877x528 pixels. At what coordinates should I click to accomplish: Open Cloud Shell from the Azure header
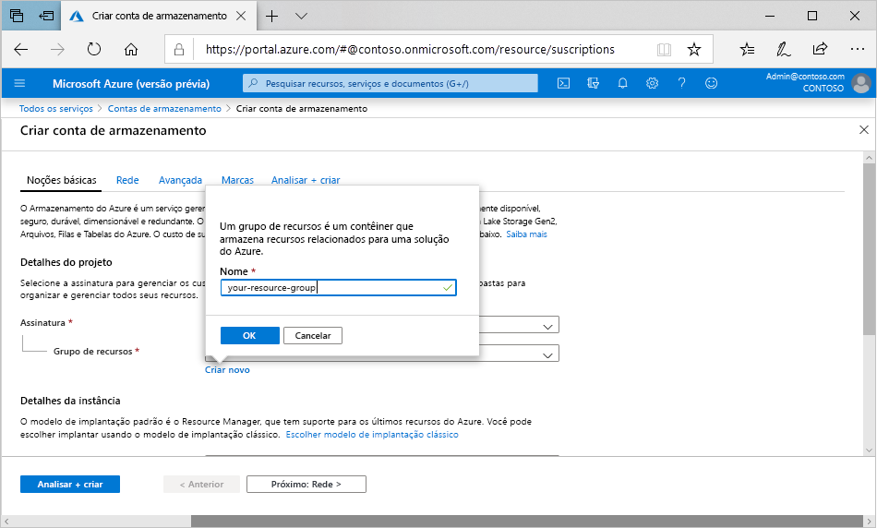click(563, 83)
